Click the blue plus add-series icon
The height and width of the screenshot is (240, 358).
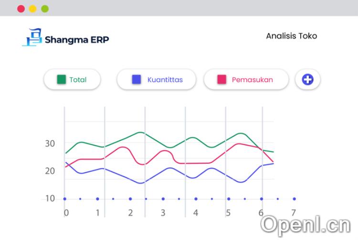point(307,80)
